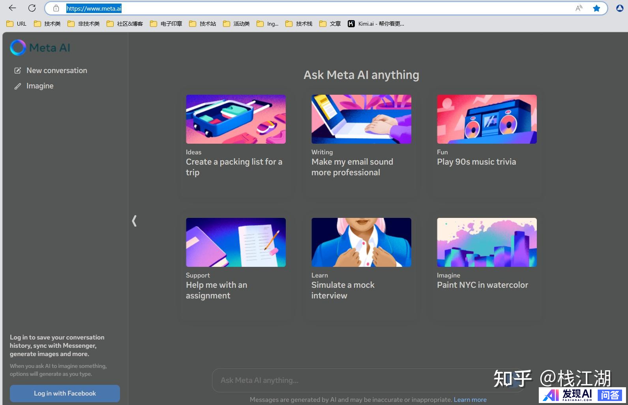
Task: Reload the page with refresh icon
Action: [32, 8]
